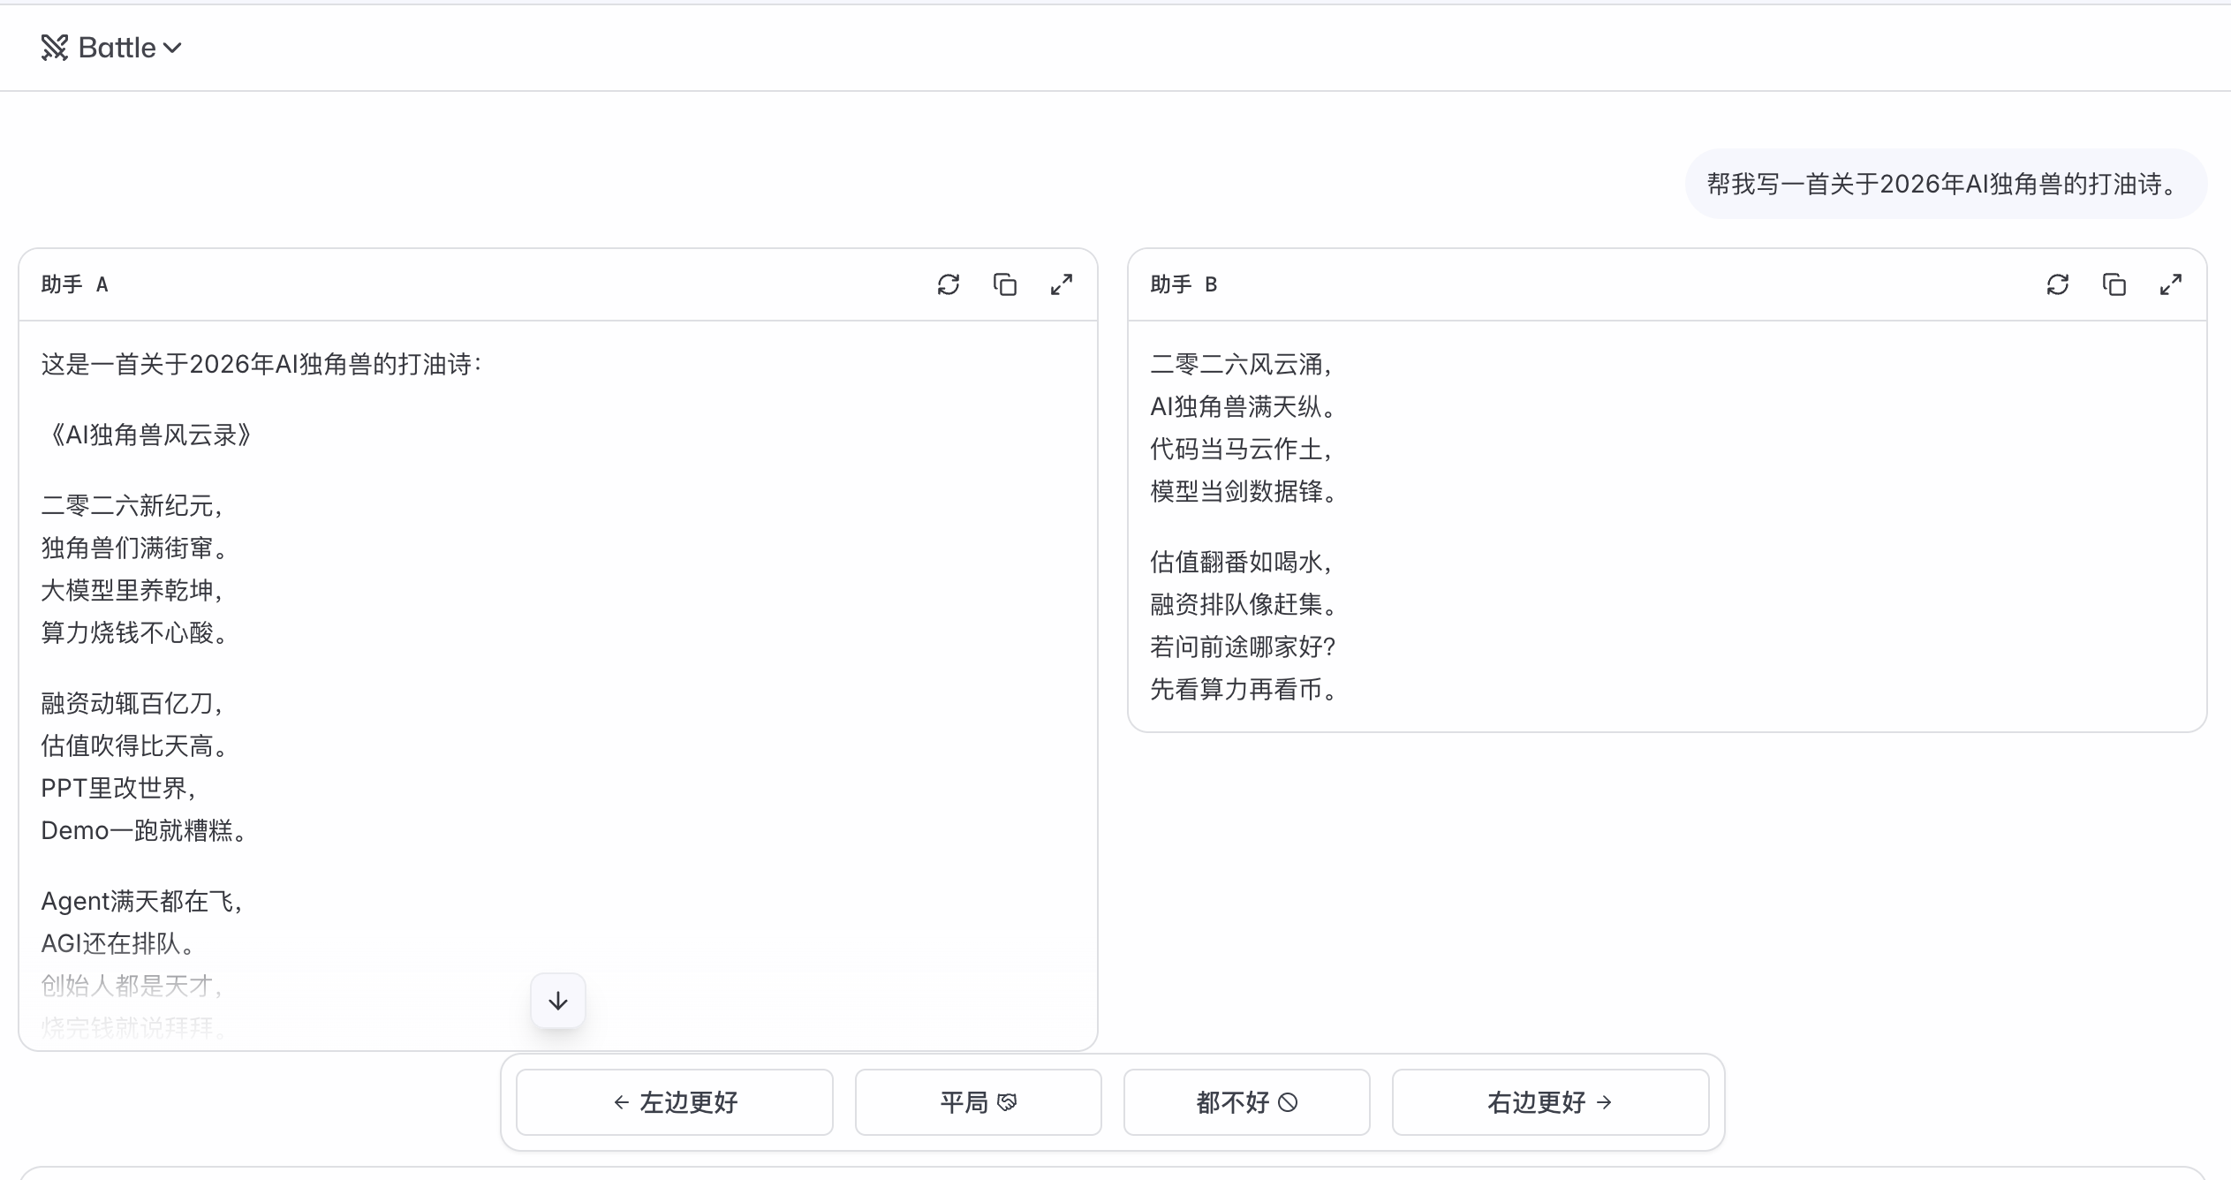2231x1180 pixels.
Task: Click the poem title 《AI独角兽风云录》
Action: pos(147,435)
